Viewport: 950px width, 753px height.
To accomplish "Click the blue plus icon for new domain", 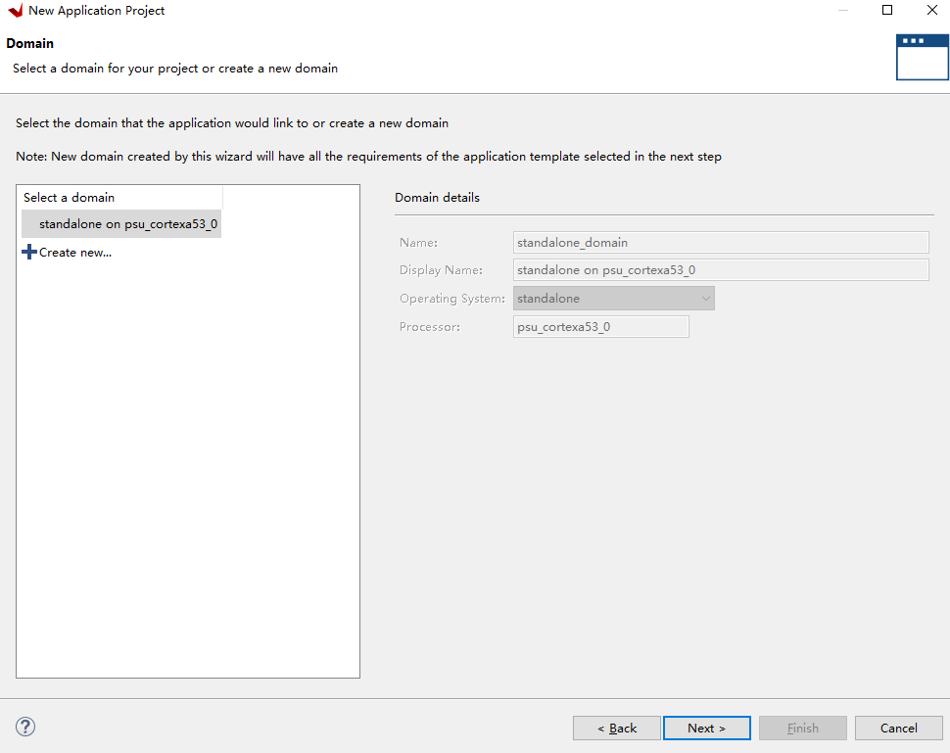I will coord(28,253).
